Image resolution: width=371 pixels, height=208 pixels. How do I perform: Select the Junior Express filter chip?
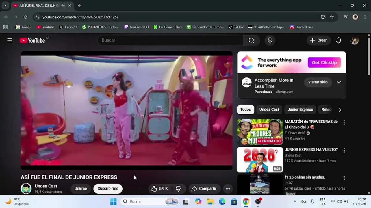pos(300,109)
